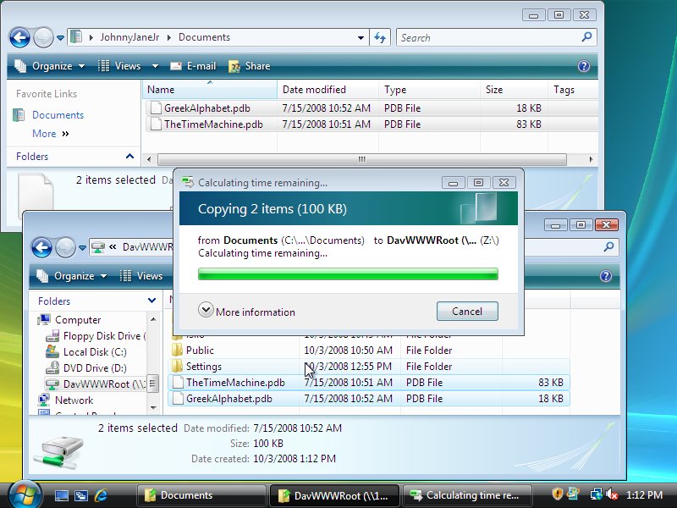Cancel the file copy operation
The height and width of the screenshot is (508, 677).
[467, 311]
